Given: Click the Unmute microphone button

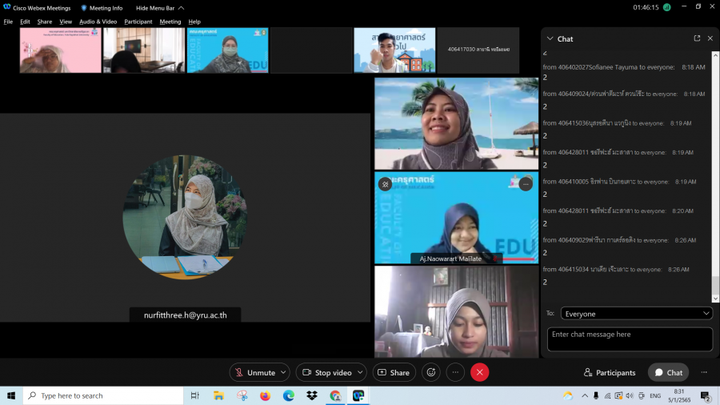Looking at the screenshot, I should pyautogui.click(x=254, y=372).
